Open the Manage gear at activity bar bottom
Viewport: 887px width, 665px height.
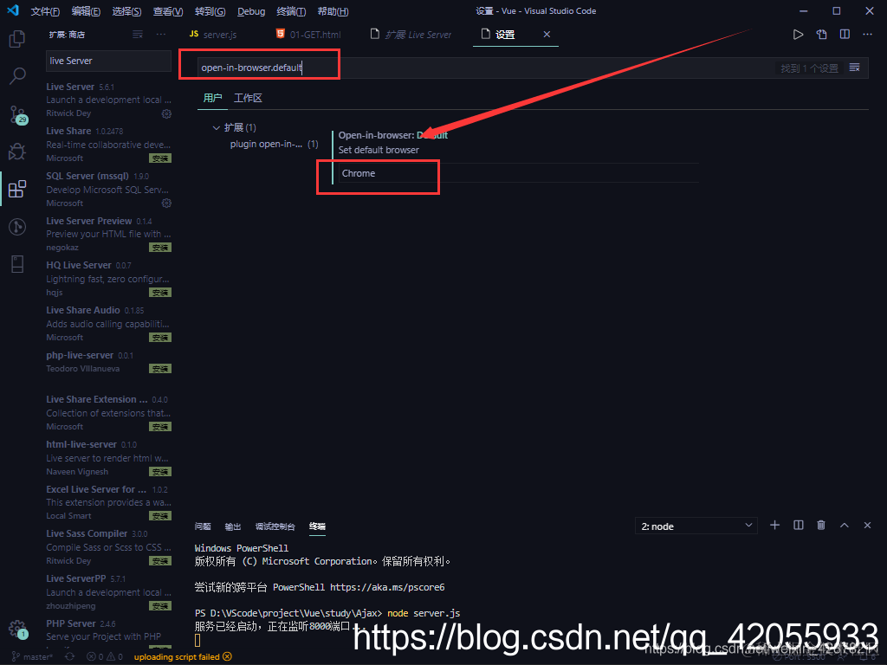coord(17,629)
